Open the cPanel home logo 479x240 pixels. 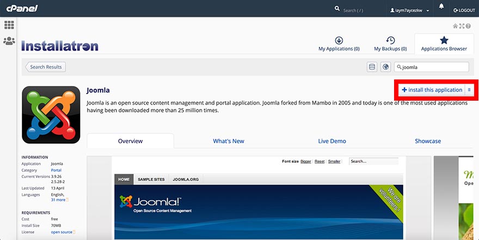point(22,9)
